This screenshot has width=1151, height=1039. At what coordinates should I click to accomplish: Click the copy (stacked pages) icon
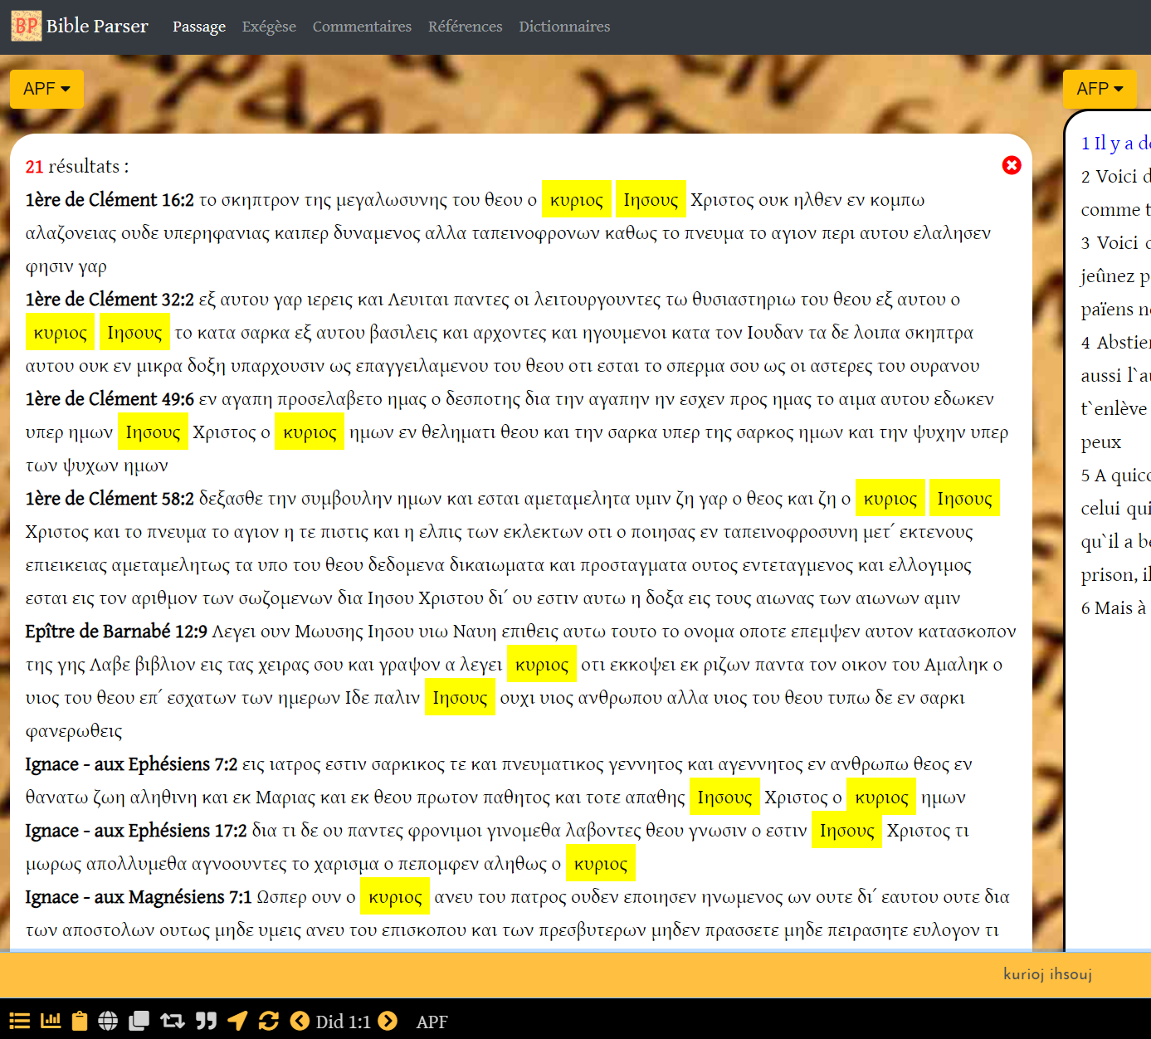coord(139,1021)
